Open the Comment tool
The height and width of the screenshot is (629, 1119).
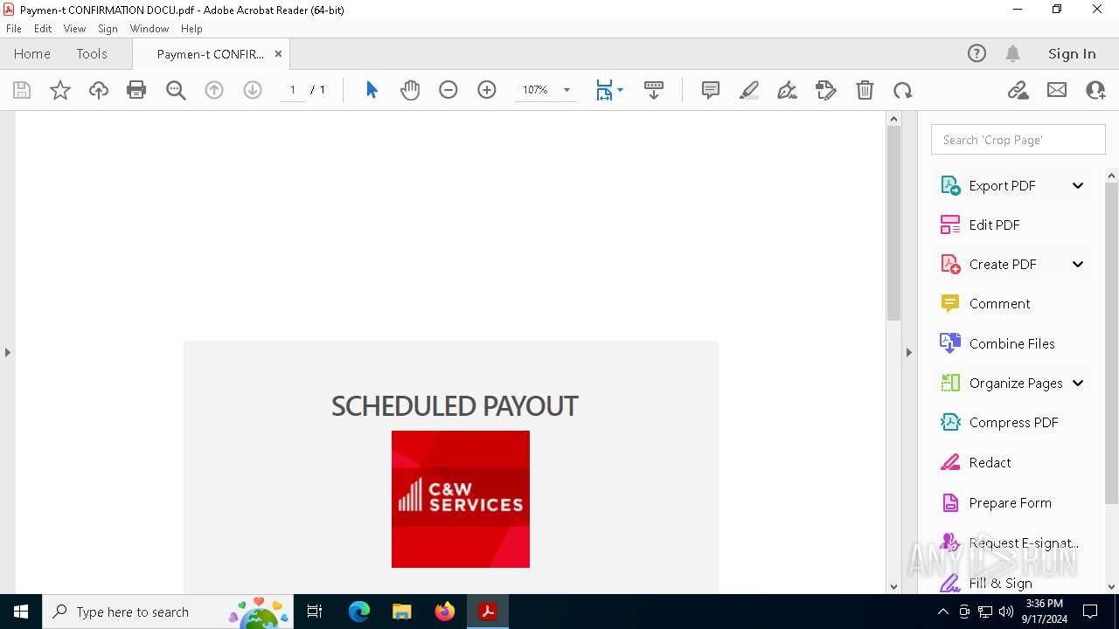tap(985, 303)
